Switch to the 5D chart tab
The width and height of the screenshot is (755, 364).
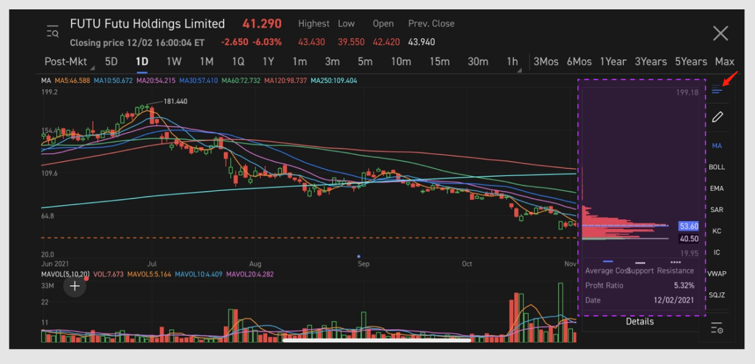tap(111, 62)
